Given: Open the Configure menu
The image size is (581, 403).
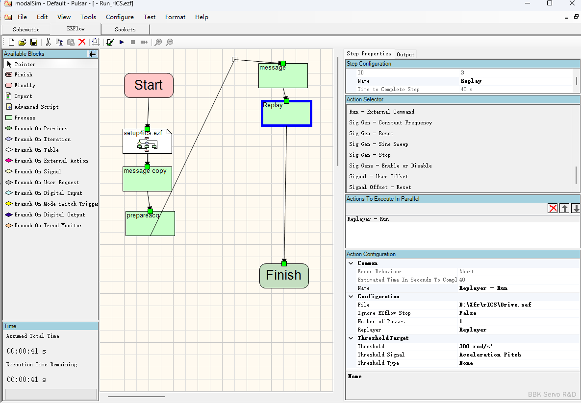Looking at the screenshot, I should (120, 17).
